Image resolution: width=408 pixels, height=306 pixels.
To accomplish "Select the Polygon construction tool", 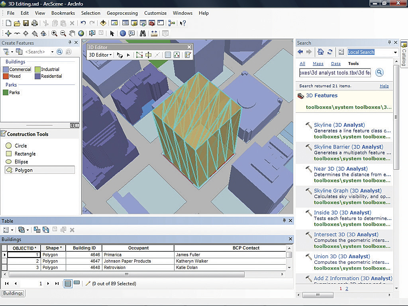I will pyautogui.click(x=24, y=170).
